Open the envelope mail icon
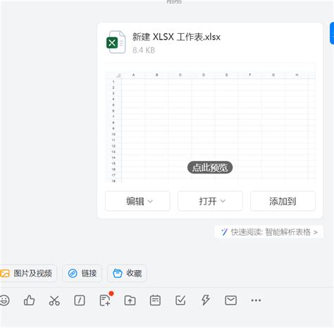This screenshot has width=334, height=328. tap(231, 300)
